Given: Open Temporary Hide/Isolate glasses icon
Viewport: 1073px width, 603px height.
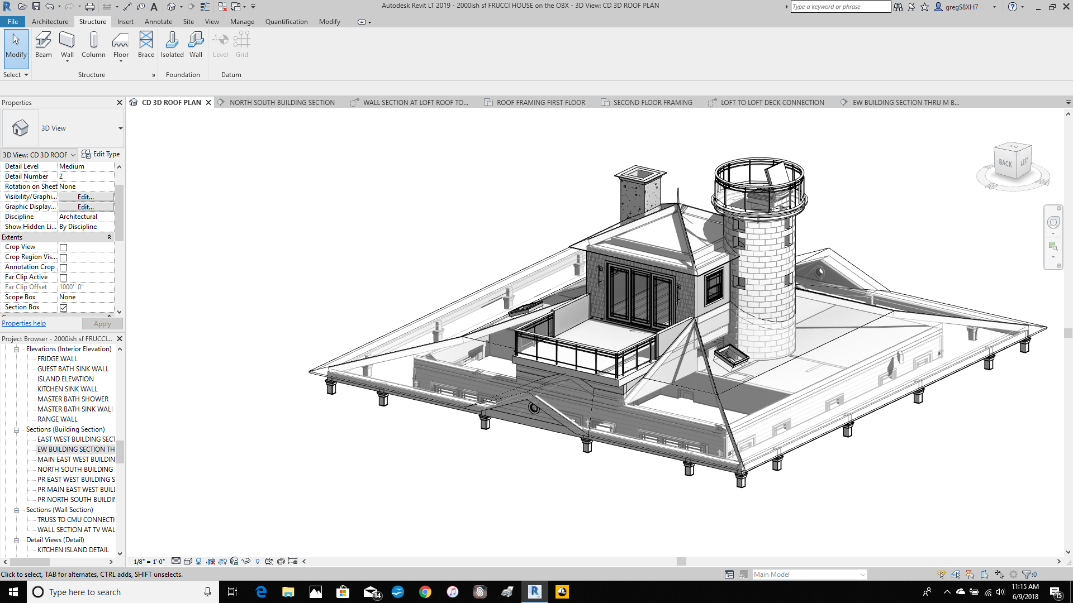Looking at the screenshot, I should click(x=246, y=561).
